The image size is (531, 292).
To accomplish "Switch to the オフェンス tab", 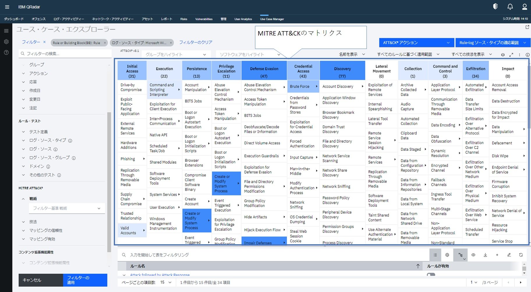I will point(38,19).
